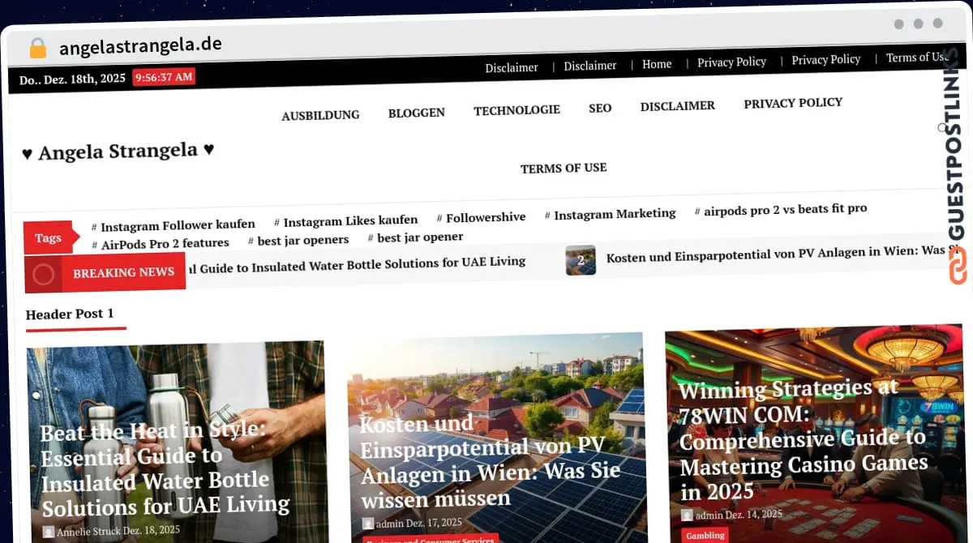This screenshot has height=543, width=973.
Task: Open the Ausbildung menu item
Action: click(320, 115)
